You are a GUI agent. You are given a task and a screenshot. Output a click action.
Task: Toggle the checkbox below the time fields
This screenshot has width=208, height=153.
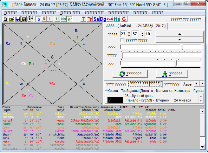122,40
